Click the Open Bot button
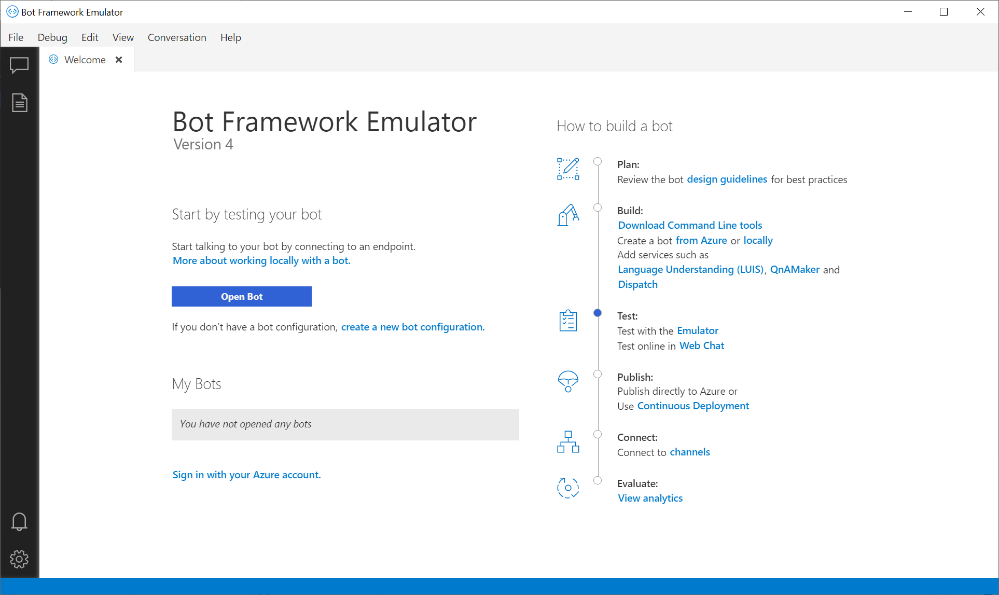 click(241, 296)
